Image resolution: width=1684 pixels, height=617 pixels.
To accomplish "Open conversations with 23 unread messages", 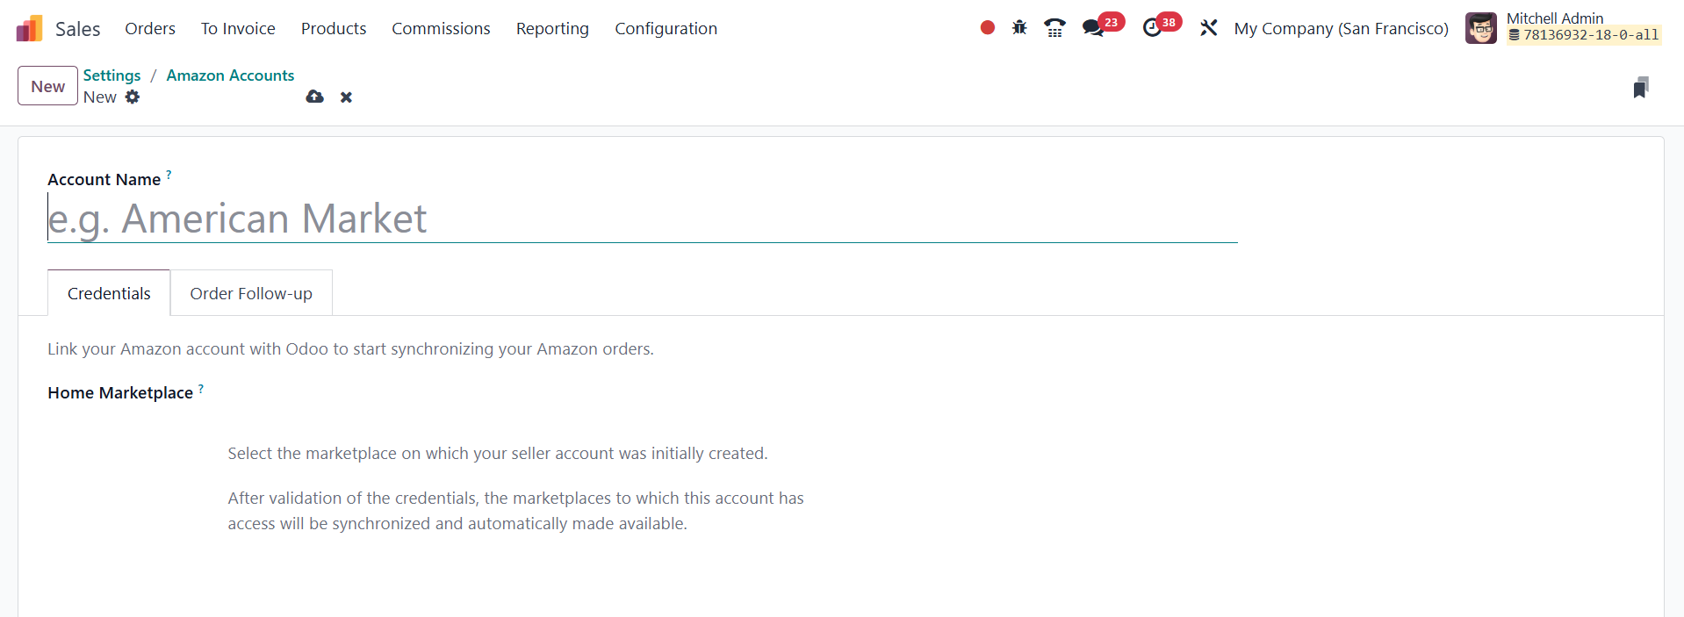I will 1094,28.
